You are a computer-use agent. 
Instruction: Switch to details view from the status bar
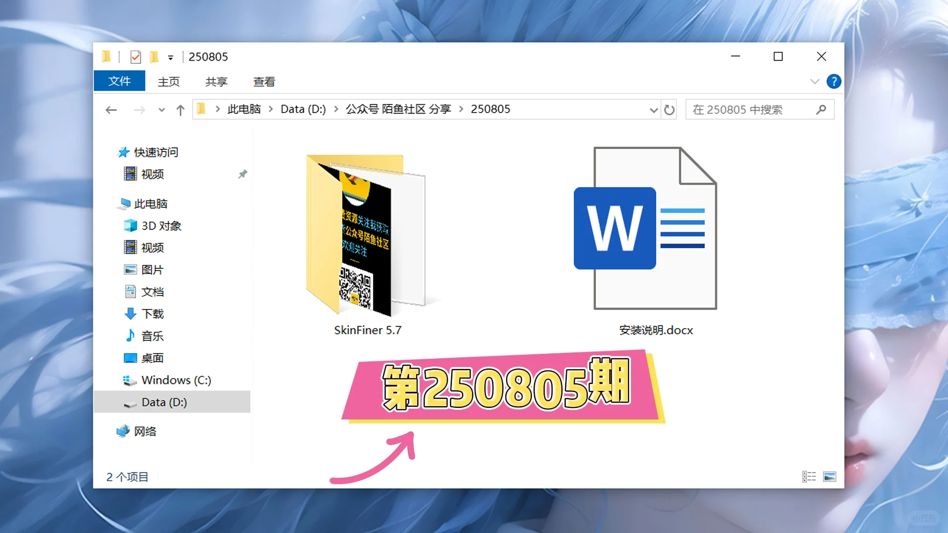[x=809, y=476]
